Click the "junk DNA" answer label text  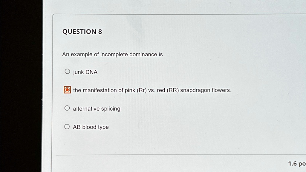85,72
